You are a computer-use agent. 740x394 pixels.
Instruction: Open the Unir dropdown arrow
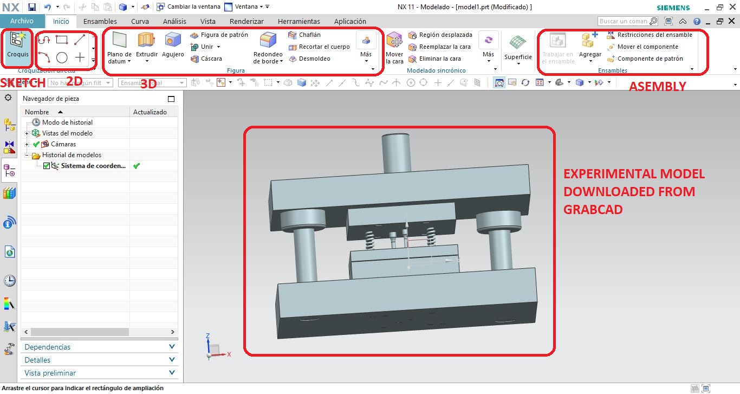[x=218, y=47]
